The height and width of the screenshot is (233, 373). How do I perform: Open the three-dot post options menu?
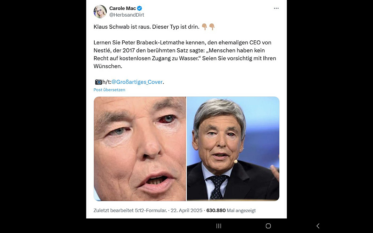[x=276, y=8]
